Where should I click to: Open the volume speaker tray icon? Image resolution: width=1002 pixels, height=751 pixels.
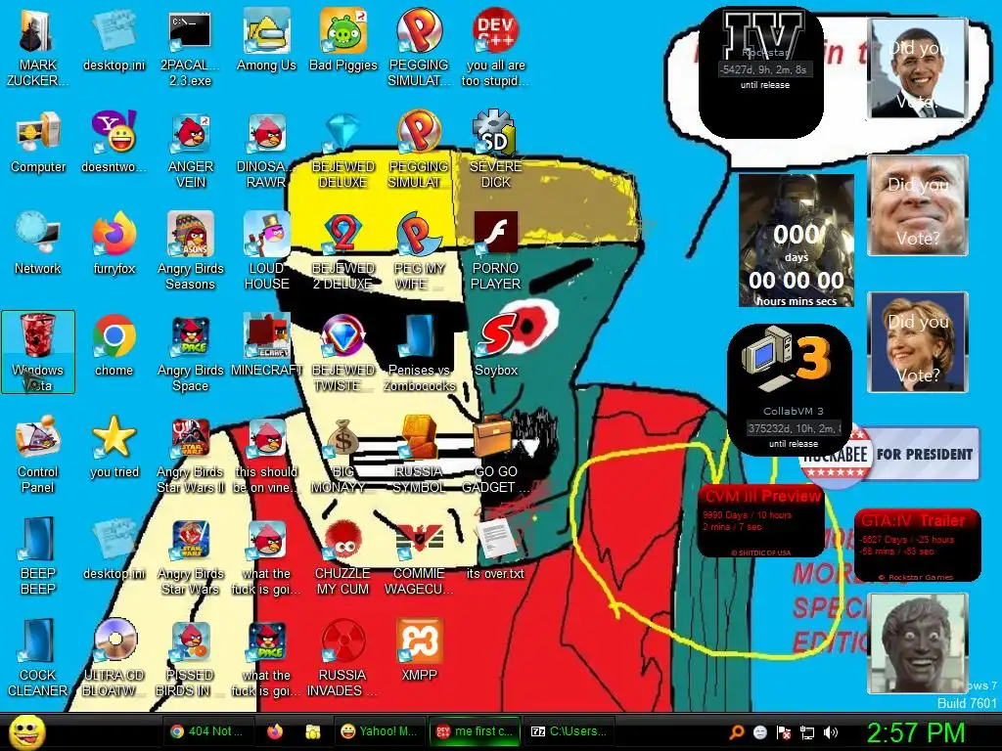tap(831, 731)
